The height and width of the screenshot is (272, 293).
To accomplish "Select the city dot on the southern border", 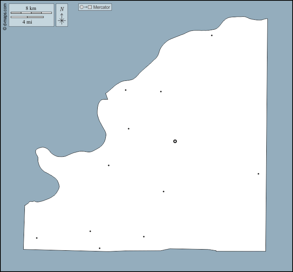I will pyautogui.click(x=100, y=248).
